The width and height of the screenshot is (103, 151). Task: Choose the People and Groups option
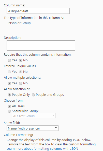[x=33, y=95]
